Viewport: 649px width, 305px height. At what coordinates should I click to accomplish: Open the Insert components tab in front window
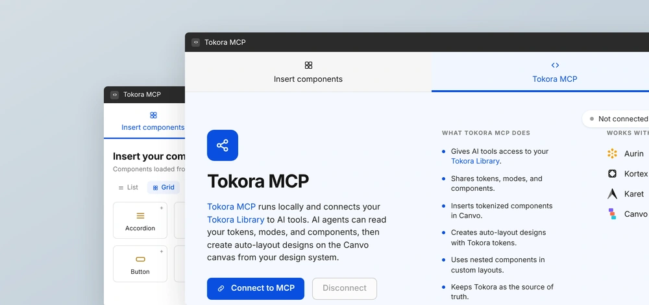pyautogui.click(x=308, y=71)
